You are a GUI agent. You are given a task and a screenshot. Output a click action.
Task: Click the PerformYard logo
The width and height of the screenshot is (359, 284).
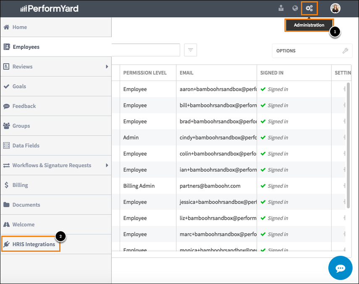49,9
